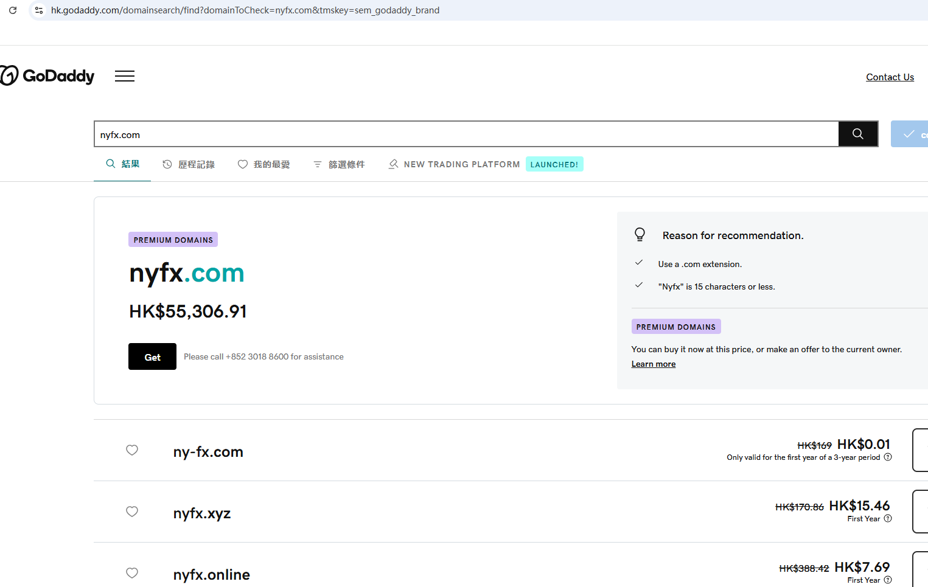Image resolution: width=928 pixels, height=587 pixels.
Task: Click the filter icon on 篩選條件 tab
Action: click(x=317, y=164)
